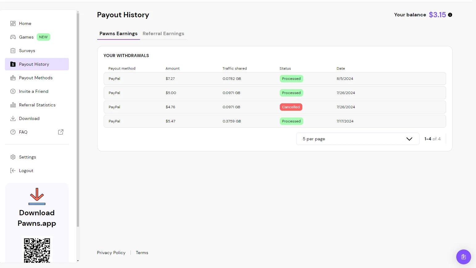Click the $5.47 amount cell
This screenshot has height=268, width=476.
[x=171, y=121]
